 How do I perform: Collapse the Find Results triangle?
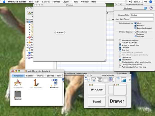27,45
